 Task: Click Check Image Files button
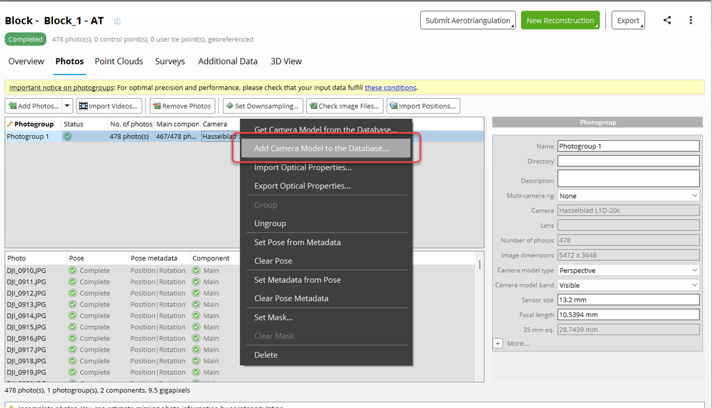click(x=345, y=106)
